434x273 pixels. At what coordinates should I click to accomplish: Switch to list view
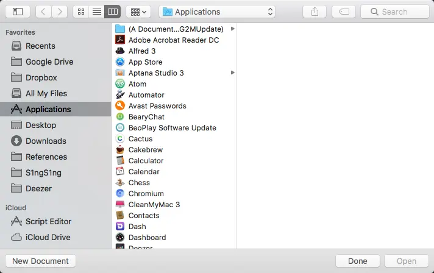[x=96, y=12]
